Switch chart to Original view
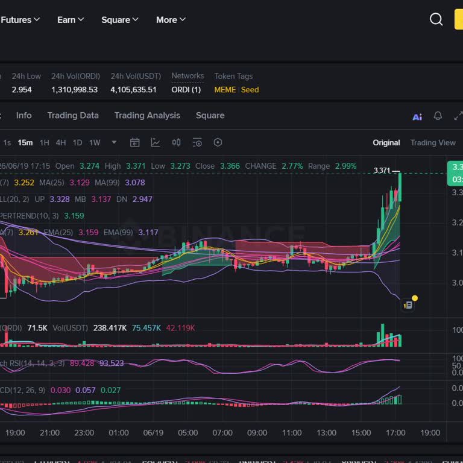Screen dimensions: 463x463 point(386,143)
